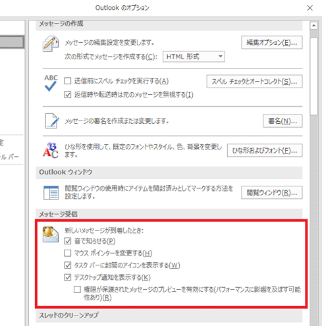Click メッセージの署名を作成または変更します text
Image resolution: width=322 pixels, height=326 pixels.
point(117,121)
